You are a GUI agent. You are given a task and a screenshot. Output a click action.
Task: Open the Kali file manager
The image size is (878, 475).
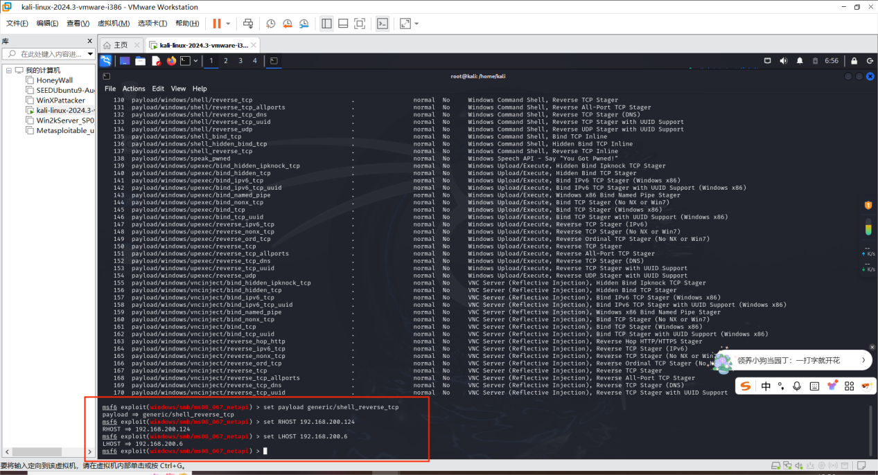click(x=141, y=61)
